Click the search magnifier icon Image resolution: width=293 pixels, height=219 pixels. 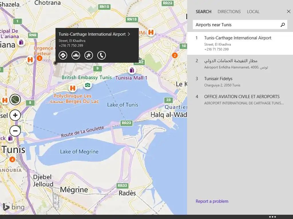coord(283,25)
